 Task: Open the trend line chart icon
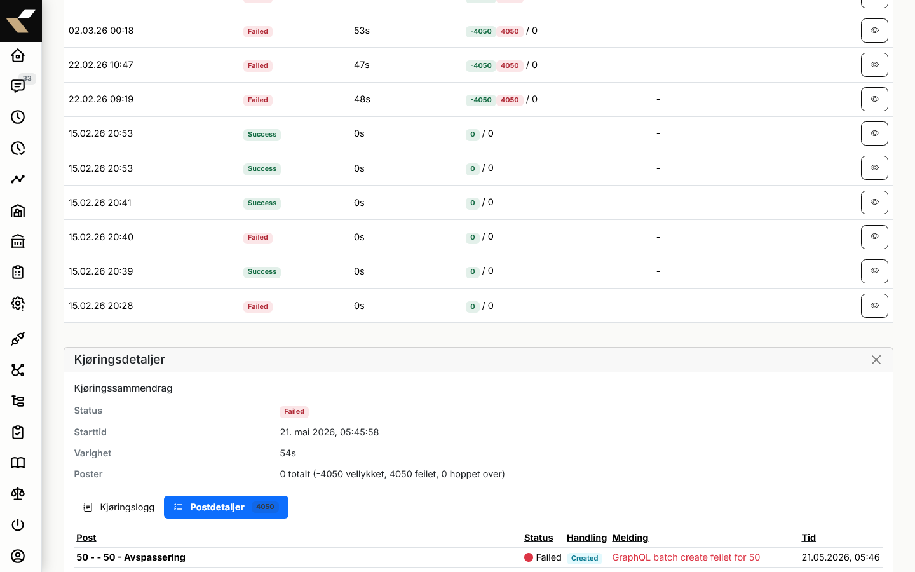(18, 179)
